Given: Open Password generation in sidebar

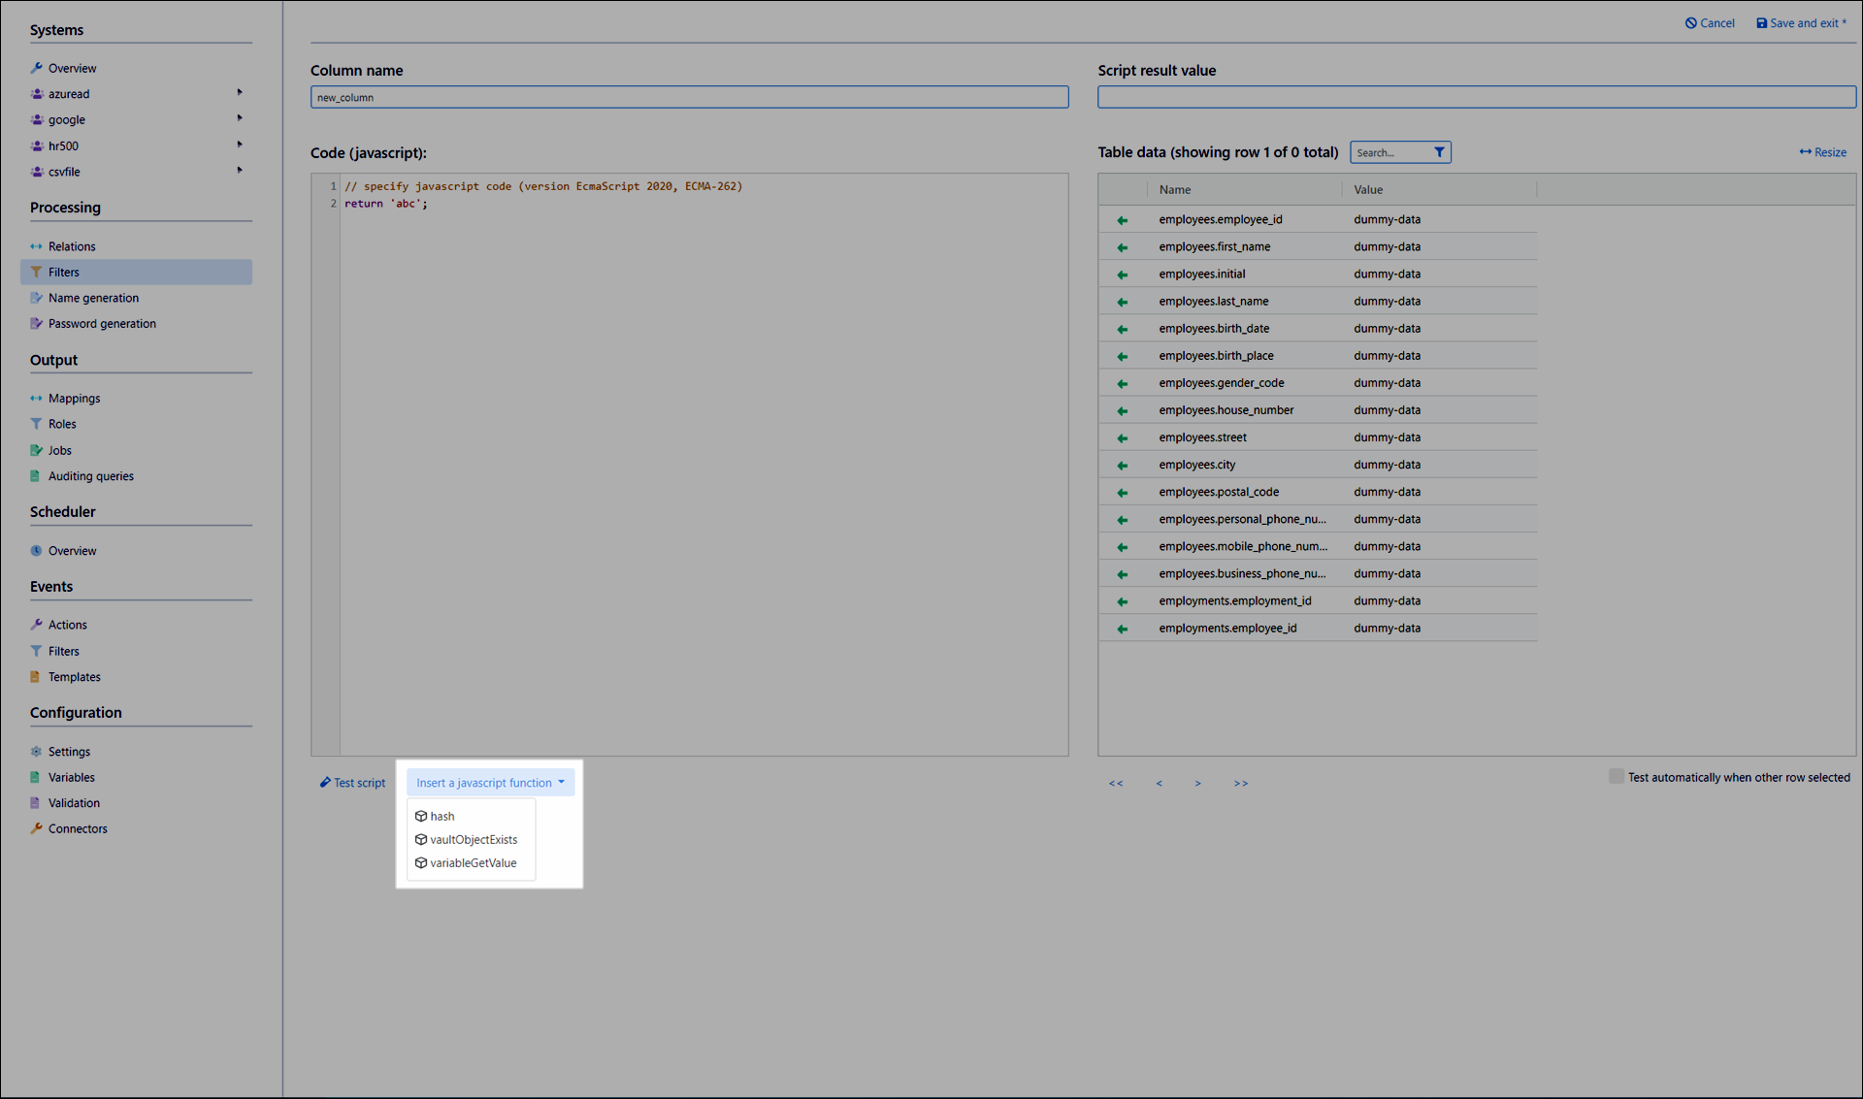Looking at the screenshot, I should point(102,324).
